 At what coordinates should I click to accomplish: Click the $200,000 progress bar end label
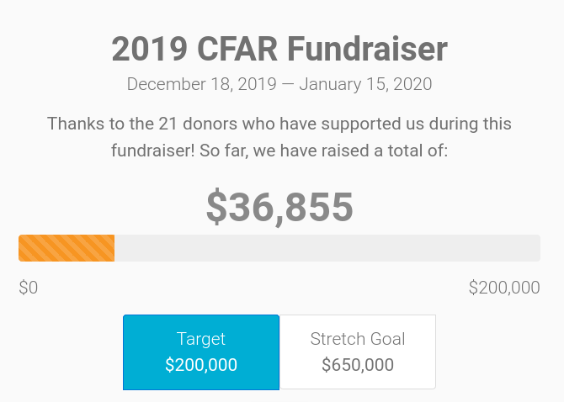click(504, 288)
